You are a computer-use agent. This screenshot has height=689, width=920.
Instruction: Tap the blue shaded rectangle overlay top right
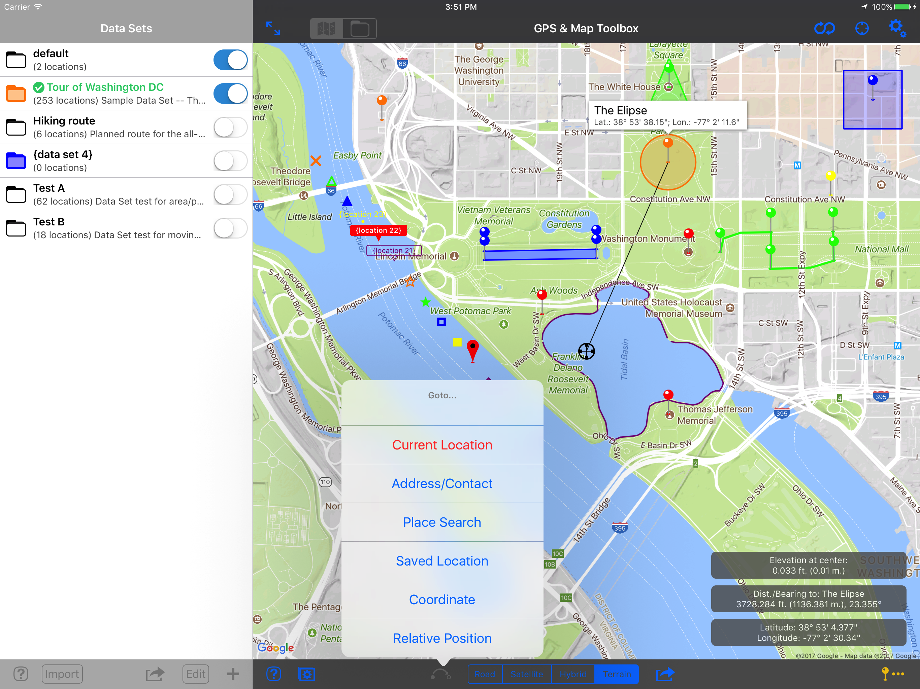872,100
